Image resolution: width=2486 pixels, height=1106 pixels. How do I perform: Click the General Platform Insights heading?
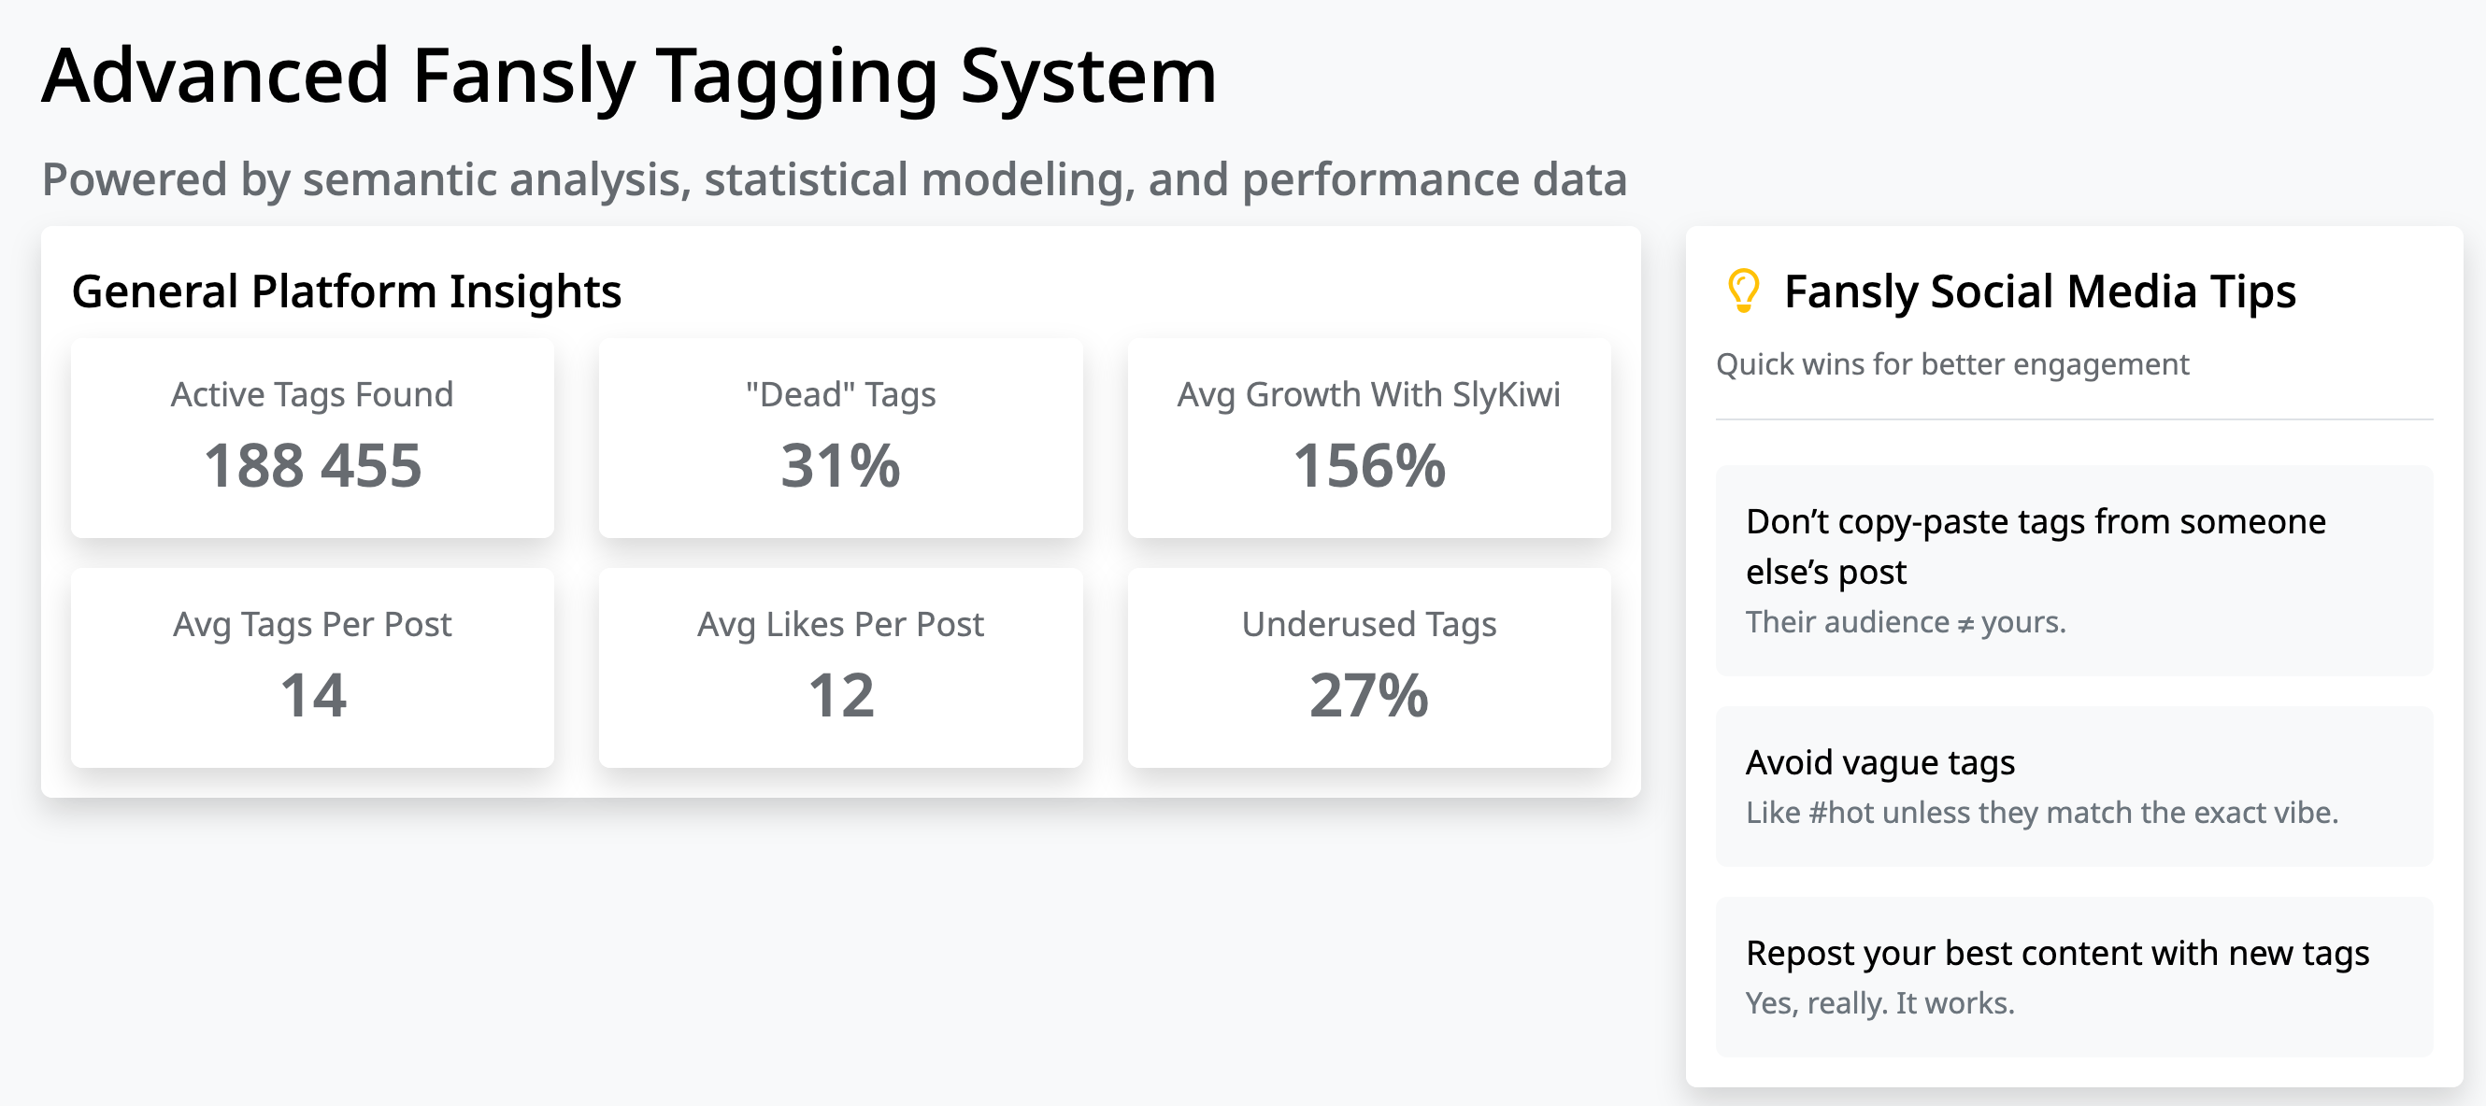(347, 291)
